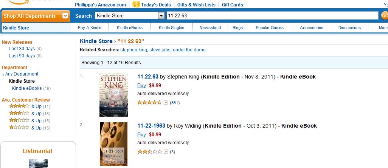The image size is (388, 168).
Task: Open the 11-22-1963 Roy Widing cover thumbnail
Action: click(113, 144)
